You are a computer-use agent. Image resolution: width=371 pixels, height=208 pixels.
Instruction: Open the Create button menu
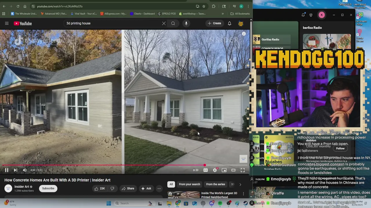tap(214, 23)
